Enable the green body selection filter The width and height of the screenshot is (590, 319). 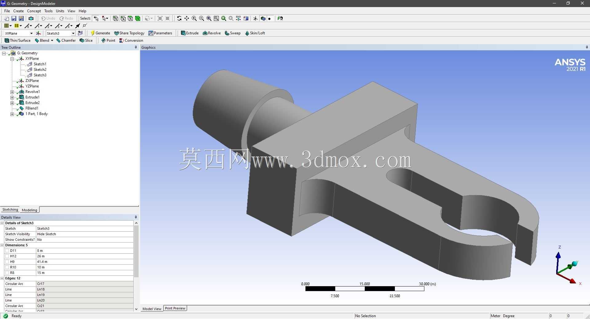(138, 18)
